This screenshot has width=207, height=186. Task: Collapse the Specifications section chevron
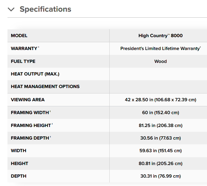tap(11, 9)
